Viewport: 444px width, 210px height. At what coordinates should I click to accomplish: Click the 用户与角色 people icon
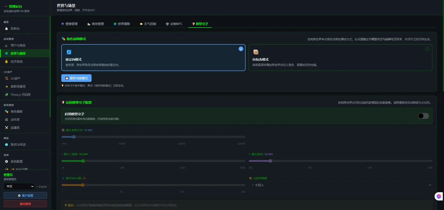(x=6, y=45)
